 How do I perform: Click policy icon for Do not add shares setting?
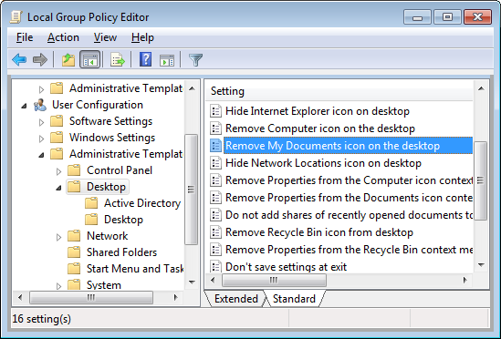[x=215, y=215]
